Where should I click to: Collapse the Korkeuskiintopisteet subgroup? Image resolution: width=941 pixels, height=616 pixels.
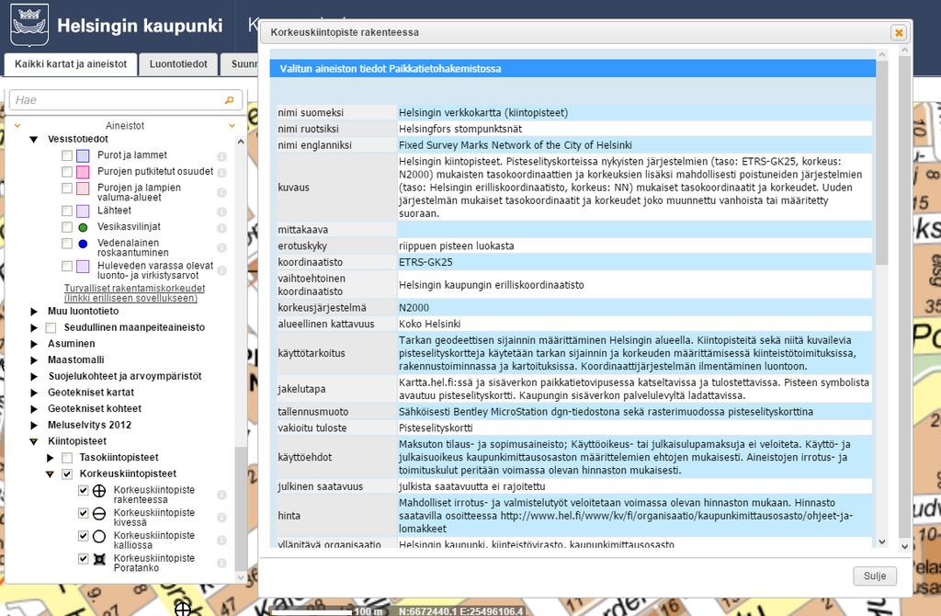point(50,473)
